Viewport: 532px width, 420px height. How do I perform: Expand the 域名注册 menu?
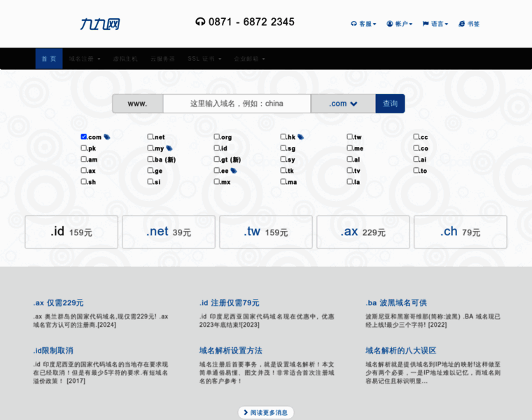pyautogui.click(x=85, y=59)
